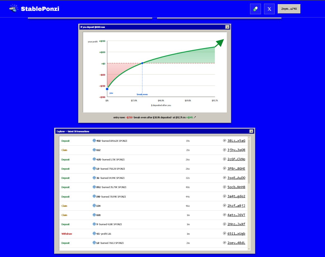Viewport: 325px width, 257px height.
Task: Click the '+$145' value in summary line
Action: click(189, 117)
